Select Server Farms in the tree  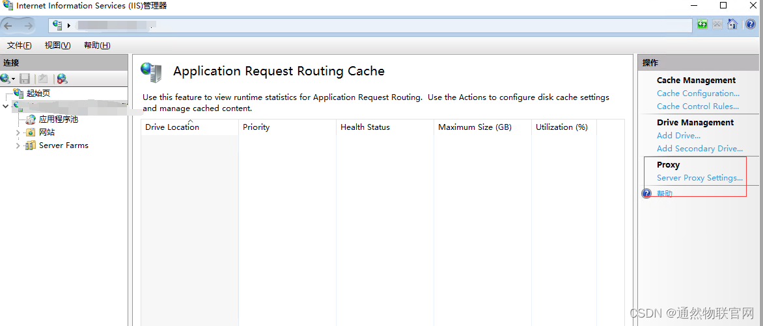[x=64, y=145]
